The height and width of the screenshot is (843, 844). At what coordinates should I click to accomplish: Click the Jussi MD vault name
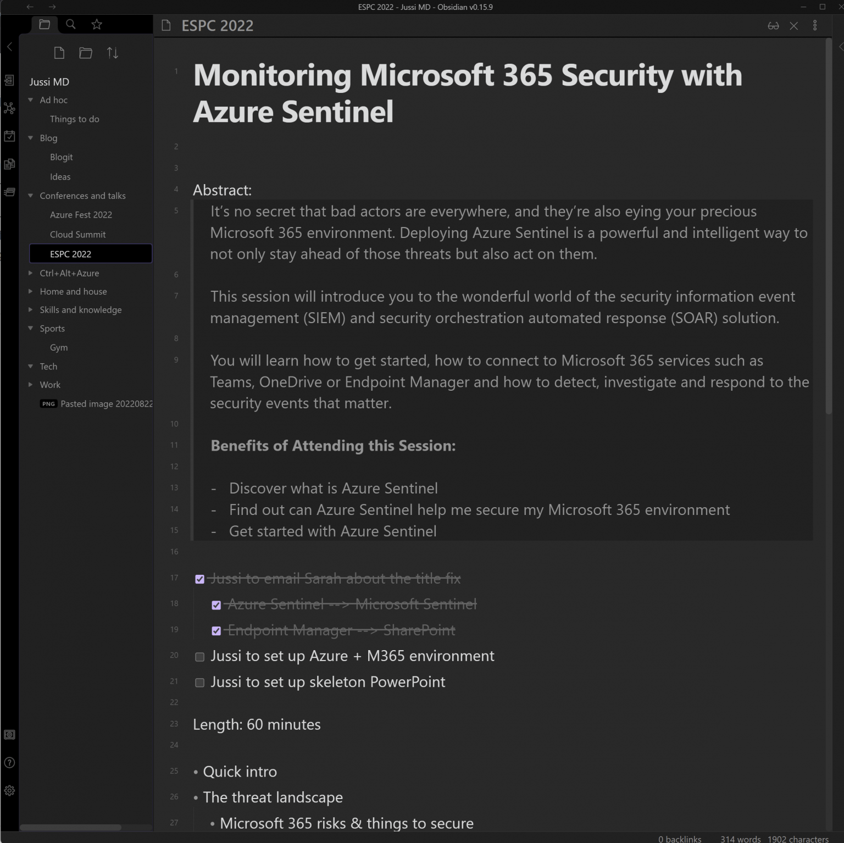[x=49, y=82]
